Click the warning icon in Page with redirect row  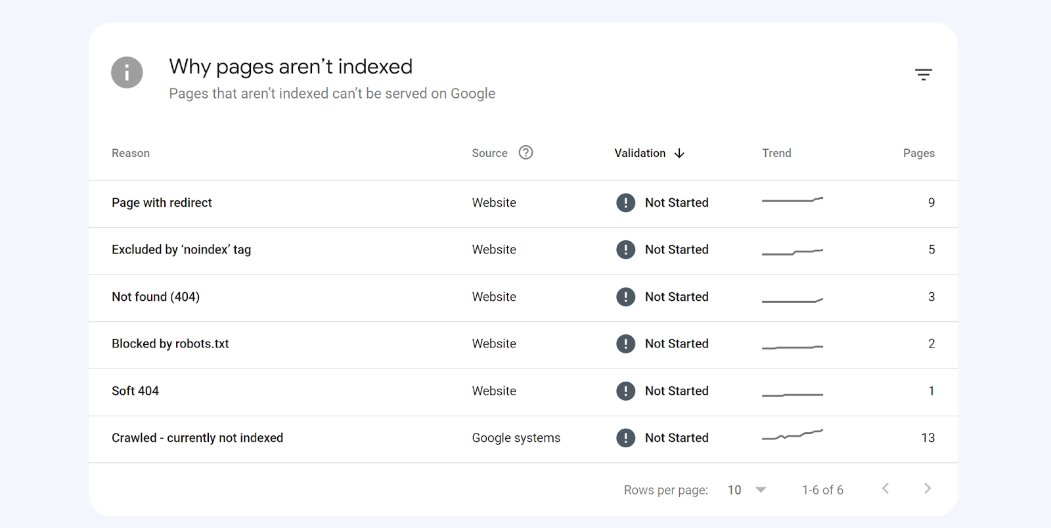[x=625, y=203]
